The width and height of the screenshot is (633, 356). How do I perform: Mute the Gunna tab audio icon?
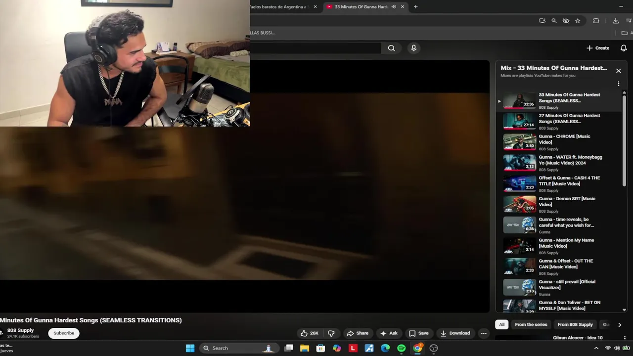tap(394, 7)
